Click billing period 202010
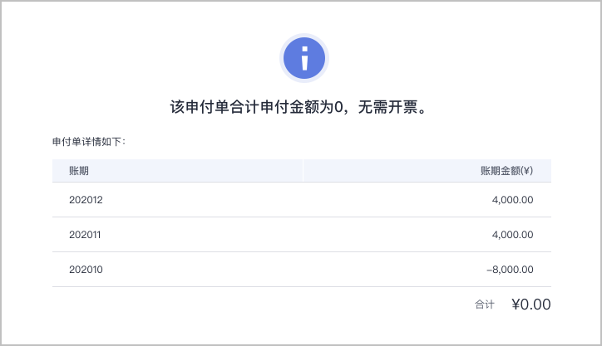The image size is (602, 346). click(x=86, y=270)
